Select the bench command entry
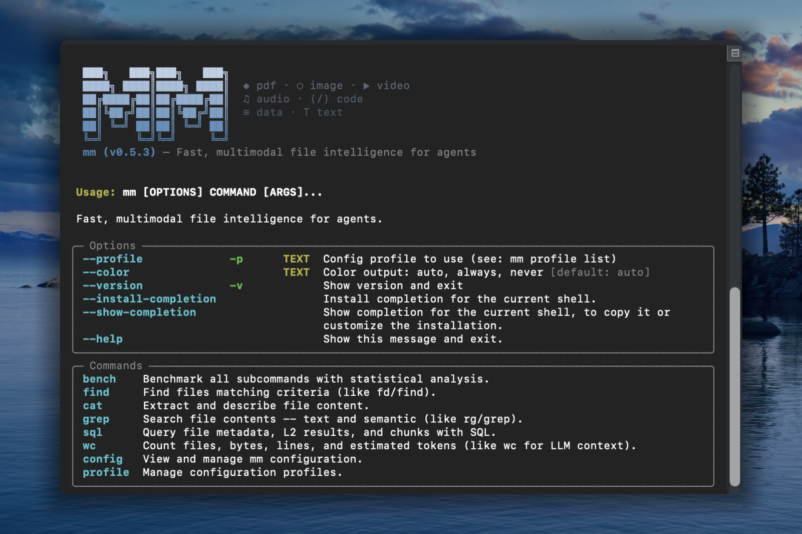 [x=99, y=379]
